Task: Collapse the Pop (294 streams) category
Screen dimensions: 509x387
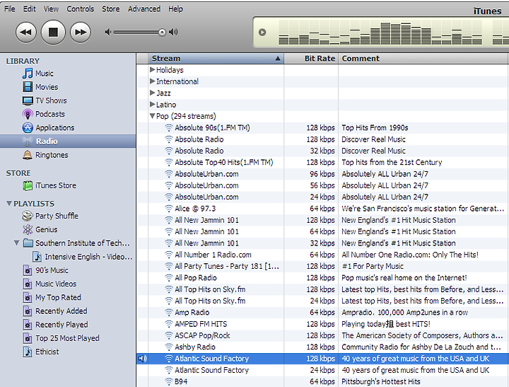Action: tap(152, 116)
